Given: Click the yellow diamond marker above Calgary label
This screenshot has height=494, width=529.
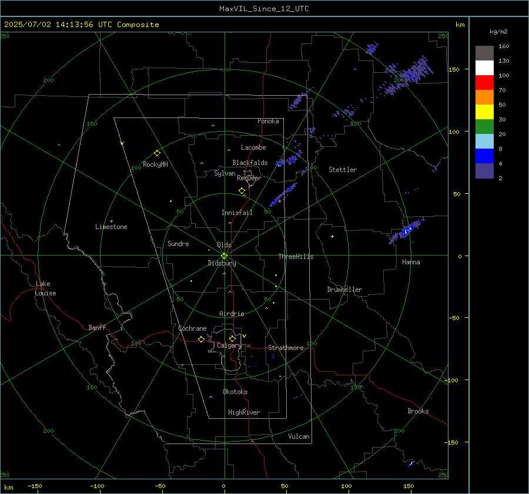Looking at the screenshot, I should click(x=232, y=338).
